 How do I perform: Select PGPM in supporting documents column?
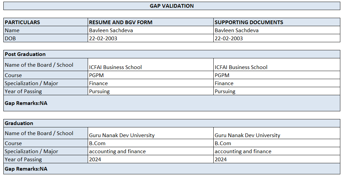222,75
